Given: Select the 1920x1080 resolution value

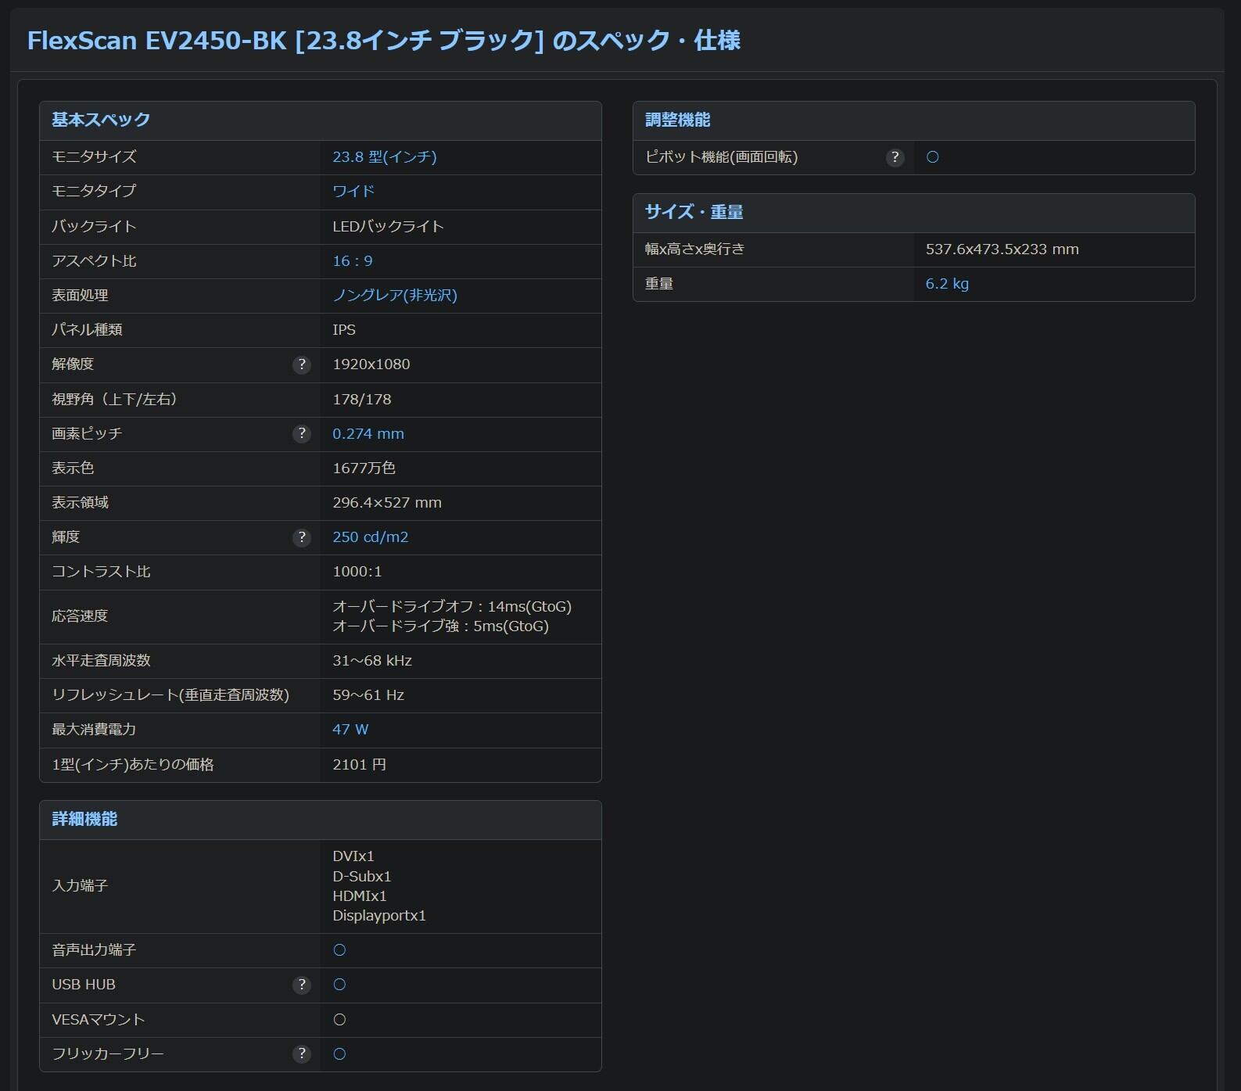Looking at the screenshot, I should (x=371, y=364).
